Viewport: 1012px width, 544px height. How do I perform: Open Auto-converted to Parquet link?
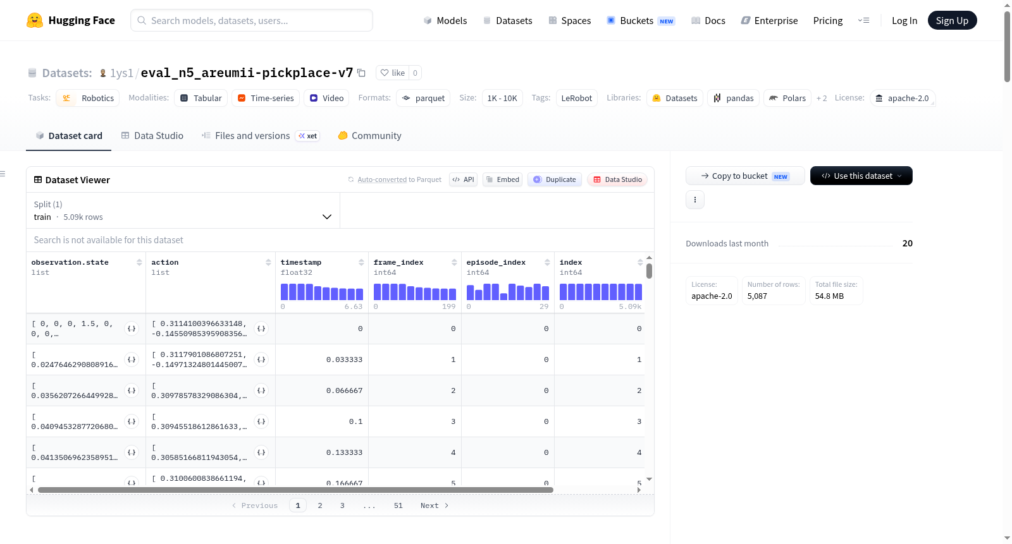click(x=382, y=179)
